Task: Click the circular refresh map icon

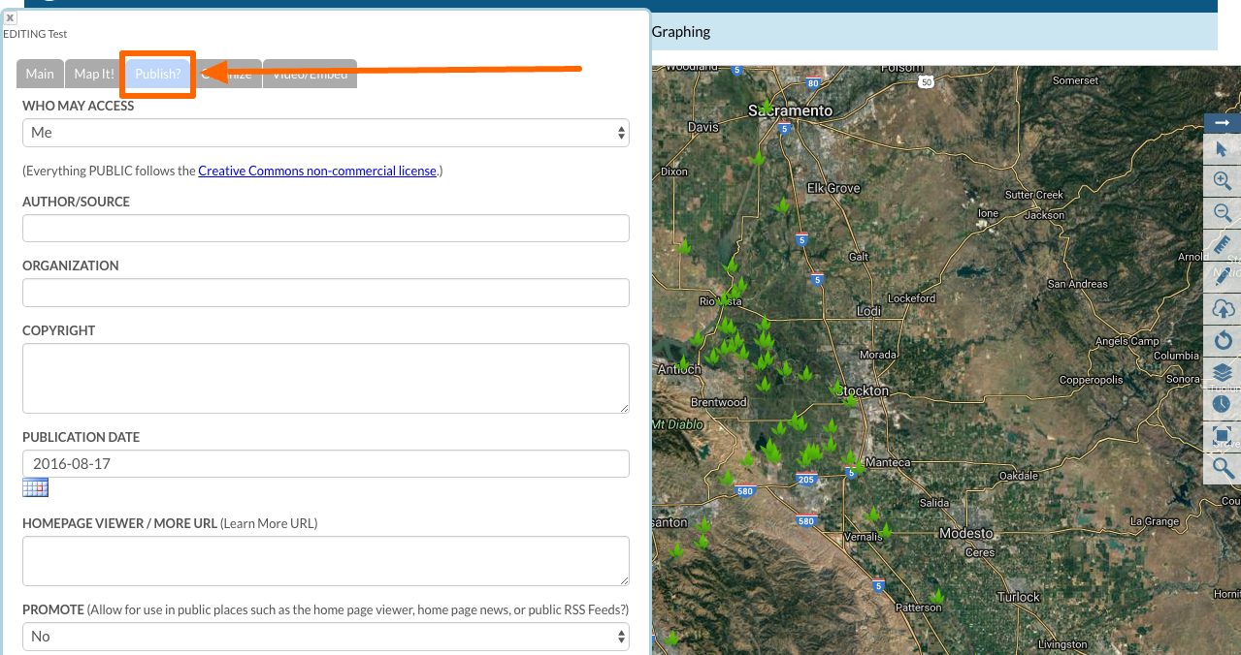Action: click(1222, 340)
